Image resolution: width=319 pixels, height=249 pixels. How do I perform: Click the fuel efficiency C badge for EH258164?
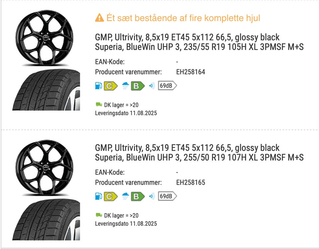tap(111, 86)
